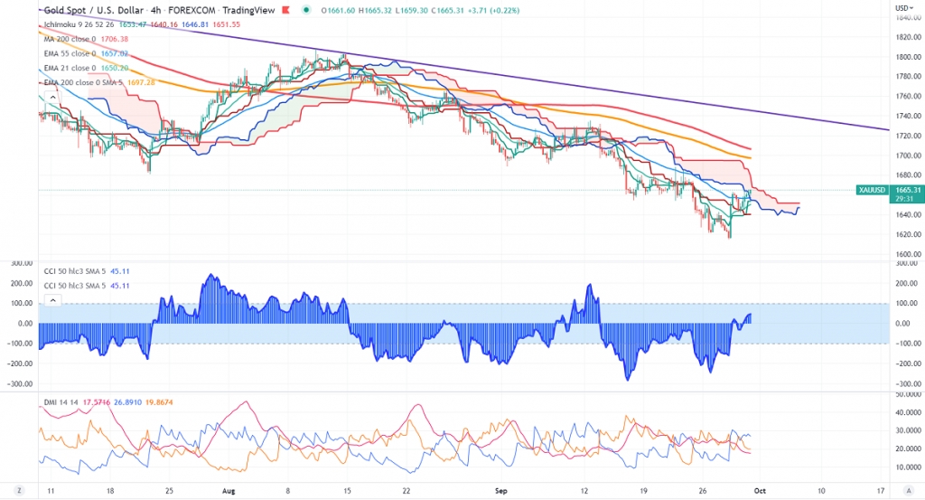Open timezone settings via the Z icon
925x500 pixels.
[x=20, y=491]
